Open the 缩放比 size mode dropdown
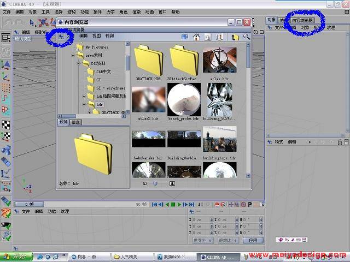Screen dimensions: 350x262 pos(228,240)
